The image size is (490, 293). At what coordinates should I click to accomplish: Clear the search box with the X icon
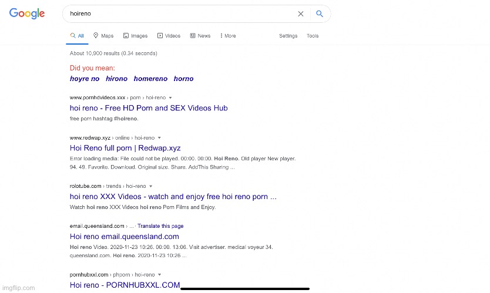(300, 14)
